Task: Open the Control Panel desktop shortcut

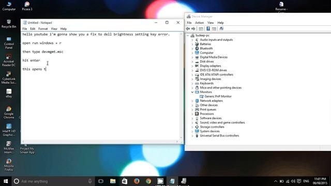Action: coord(9,43)
